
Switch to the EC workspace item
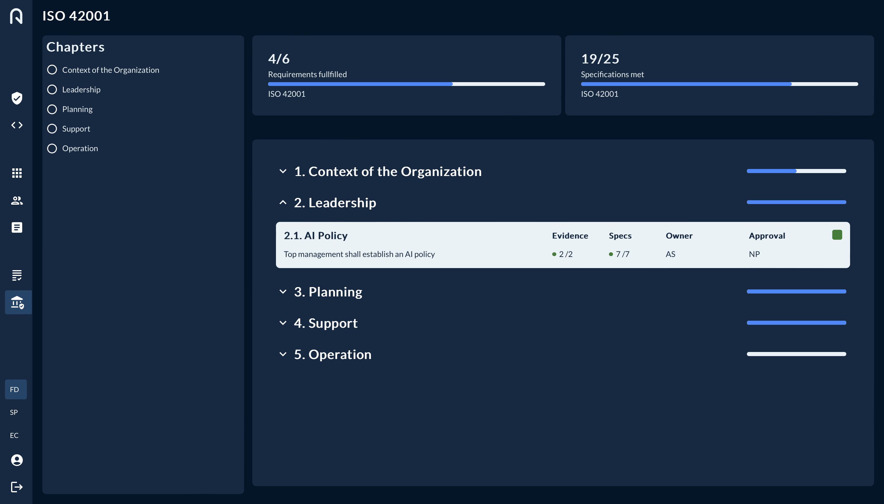pos(14,436)
